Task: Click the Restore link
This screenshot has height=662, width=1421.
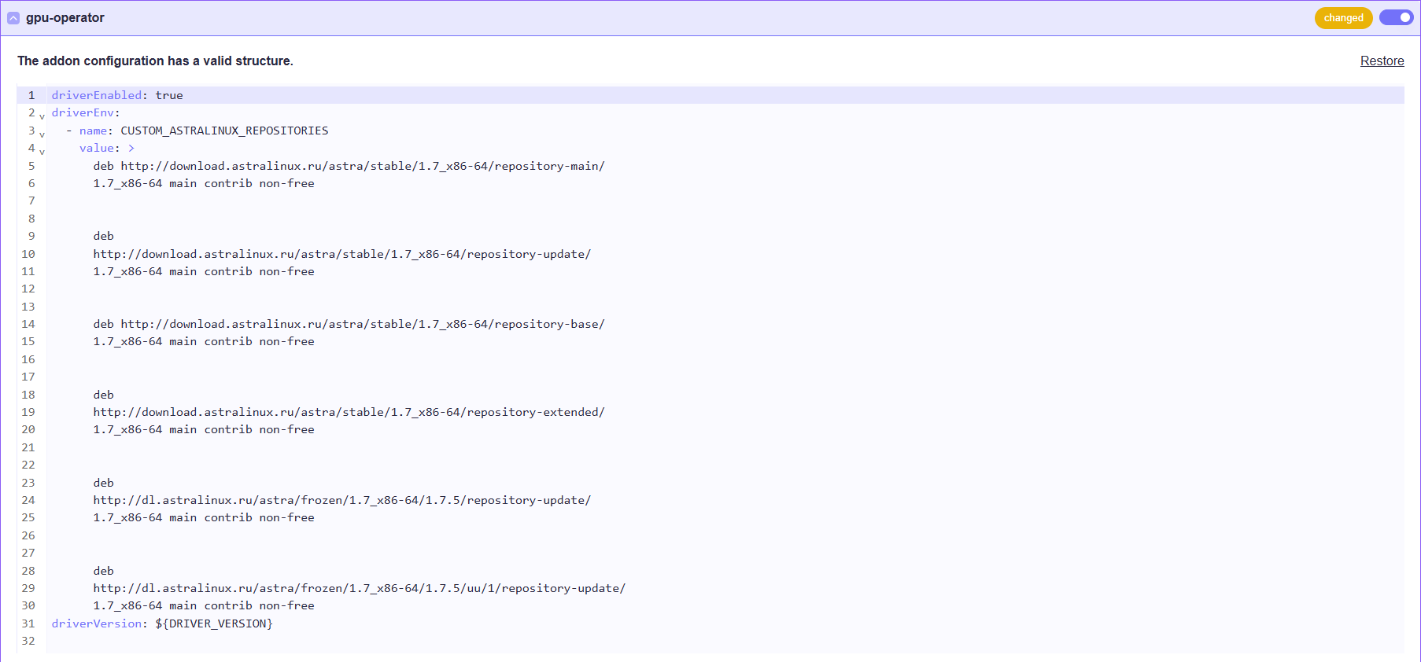Action: 1382,61
